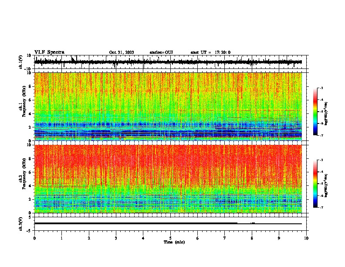This screenshot has height=267, width=345.
Task: Click the 'VLF Spectra' title text
Action: (49, 52)
